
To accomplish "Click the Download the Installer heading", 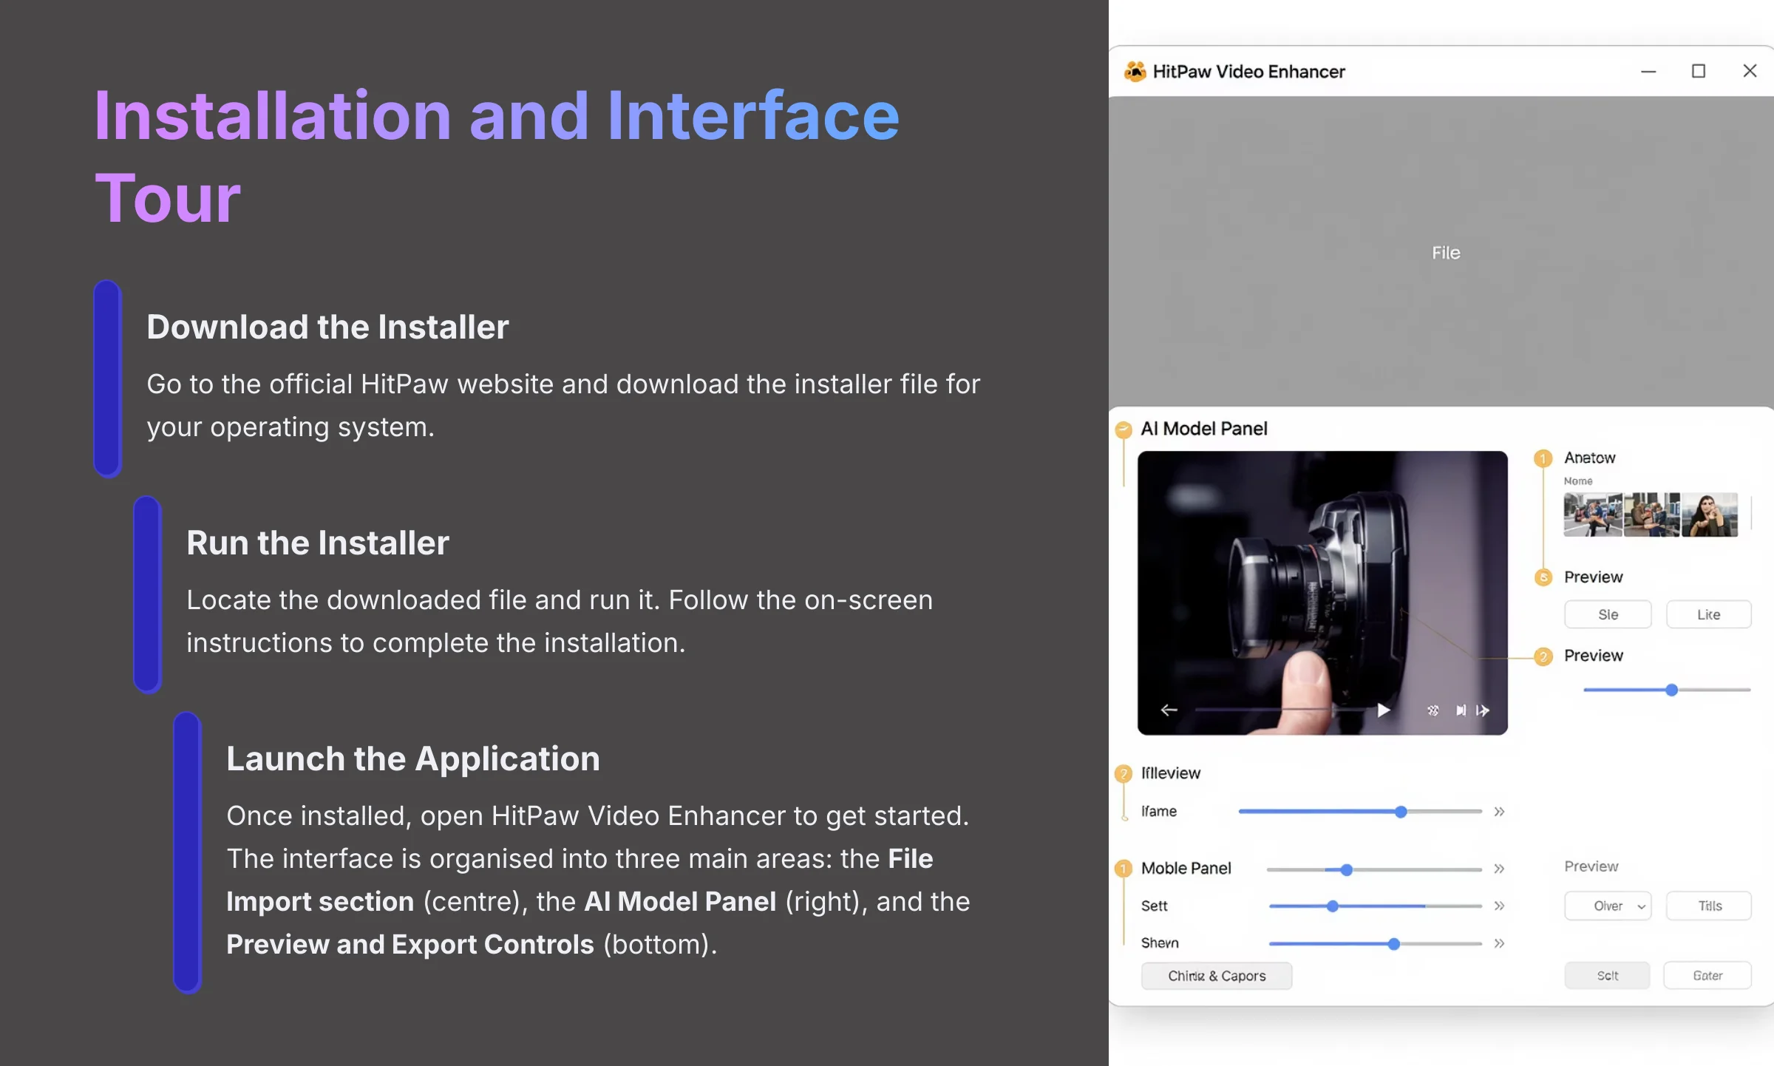I will [x=327, y=327].
